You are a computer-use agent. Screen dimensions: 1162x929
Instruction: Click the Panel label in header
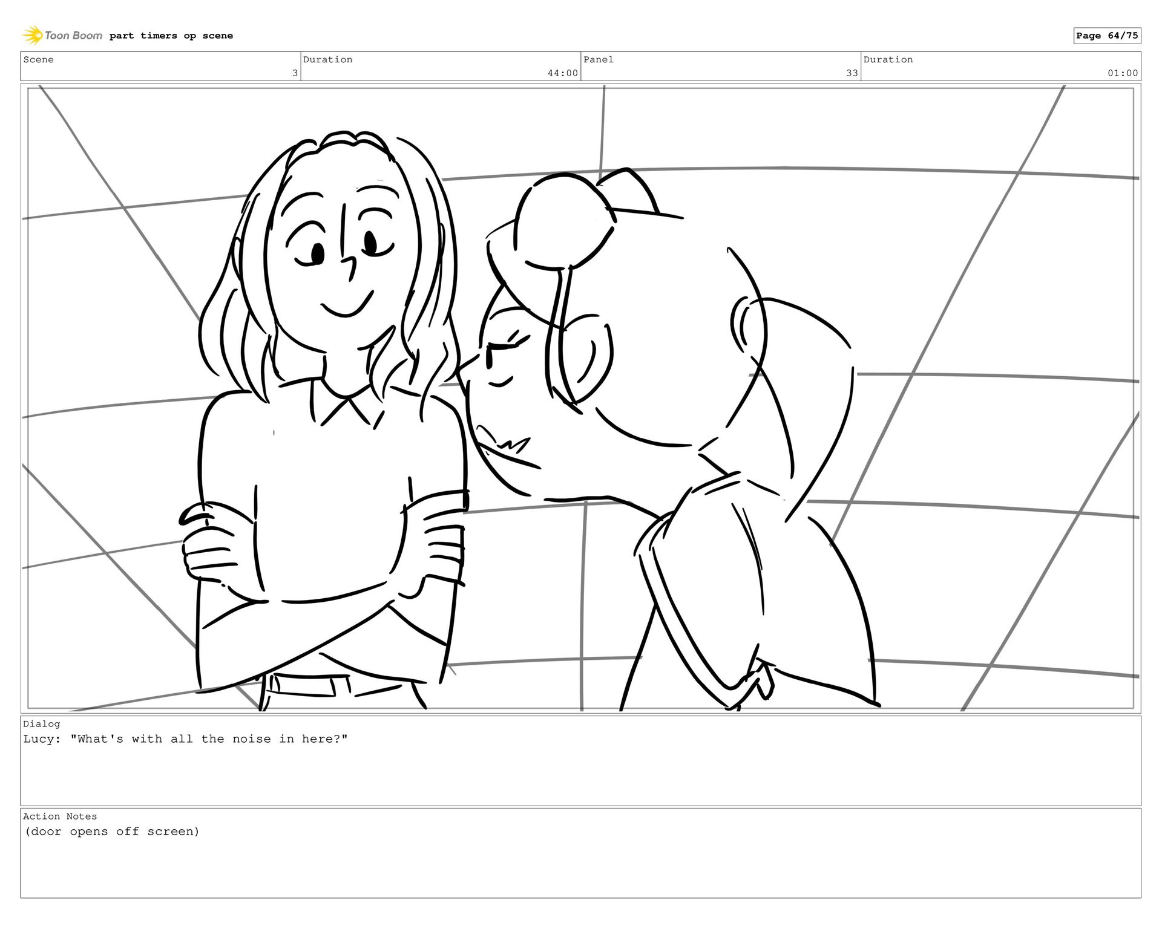[x=599, y=59]
